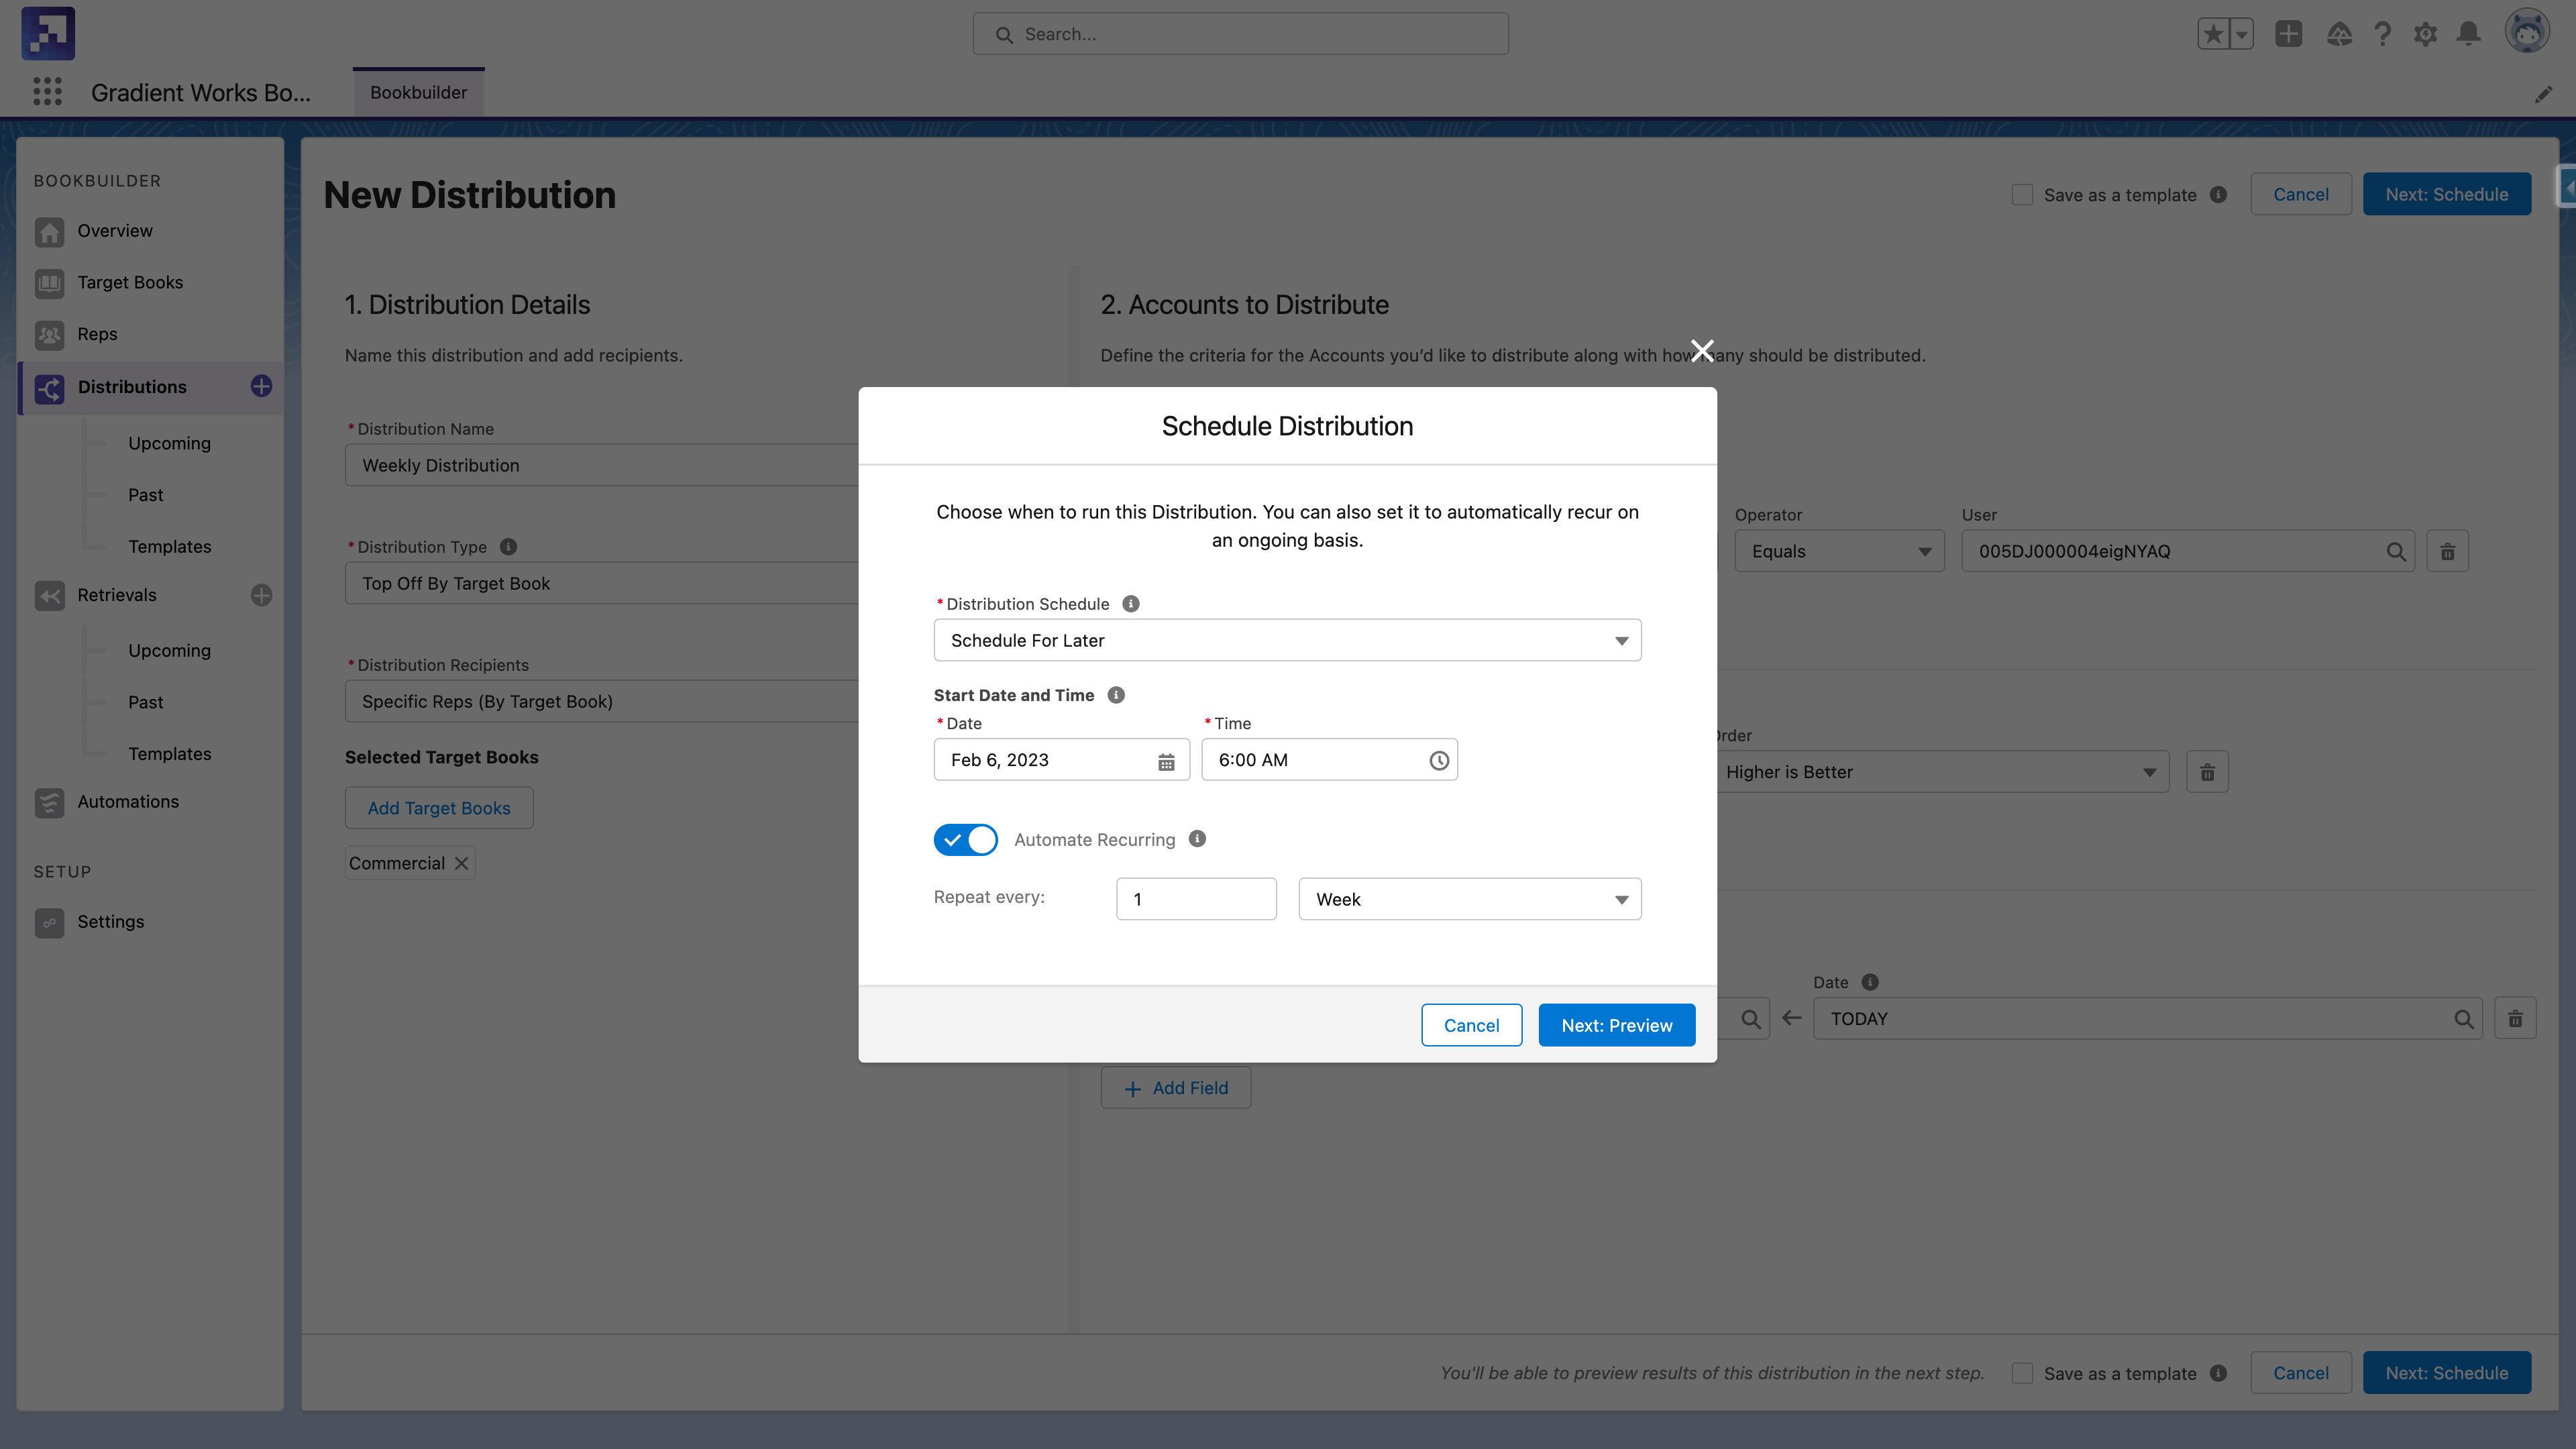2576x1449 pixels.
Task: Click the clock icon in Time field
Action: (x=1438, y=761)
